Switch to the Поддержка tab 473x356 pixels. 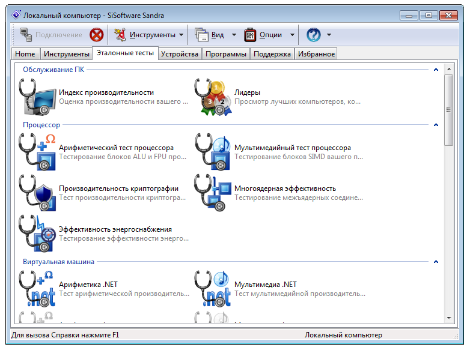coord(272,54)
